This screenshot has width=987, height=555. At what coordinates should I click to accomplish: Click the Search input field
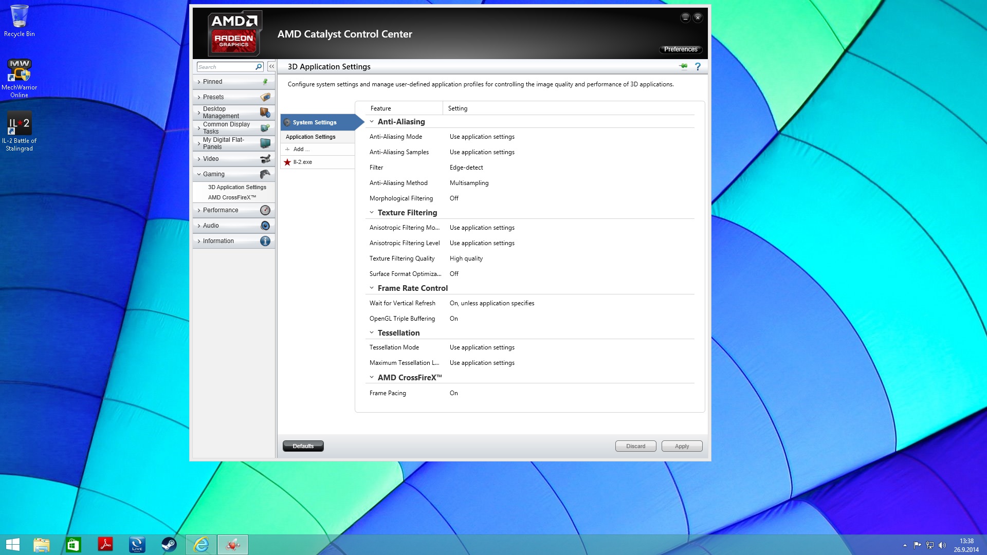225,67
